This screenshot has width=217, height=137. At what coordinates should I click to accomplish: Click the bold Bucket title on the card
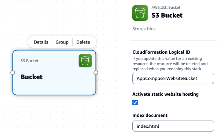32,77
